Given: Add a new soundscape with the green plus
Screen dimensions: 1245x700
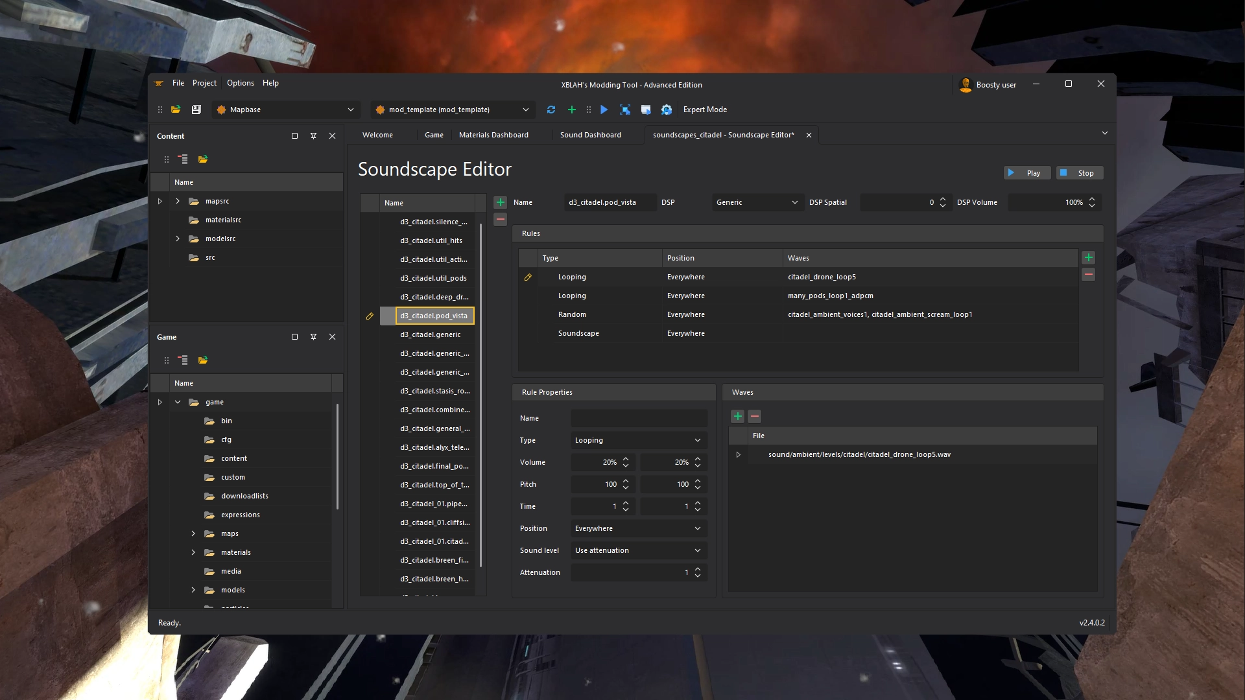Looking at the screenshot, I should click(x=500, y=202).
